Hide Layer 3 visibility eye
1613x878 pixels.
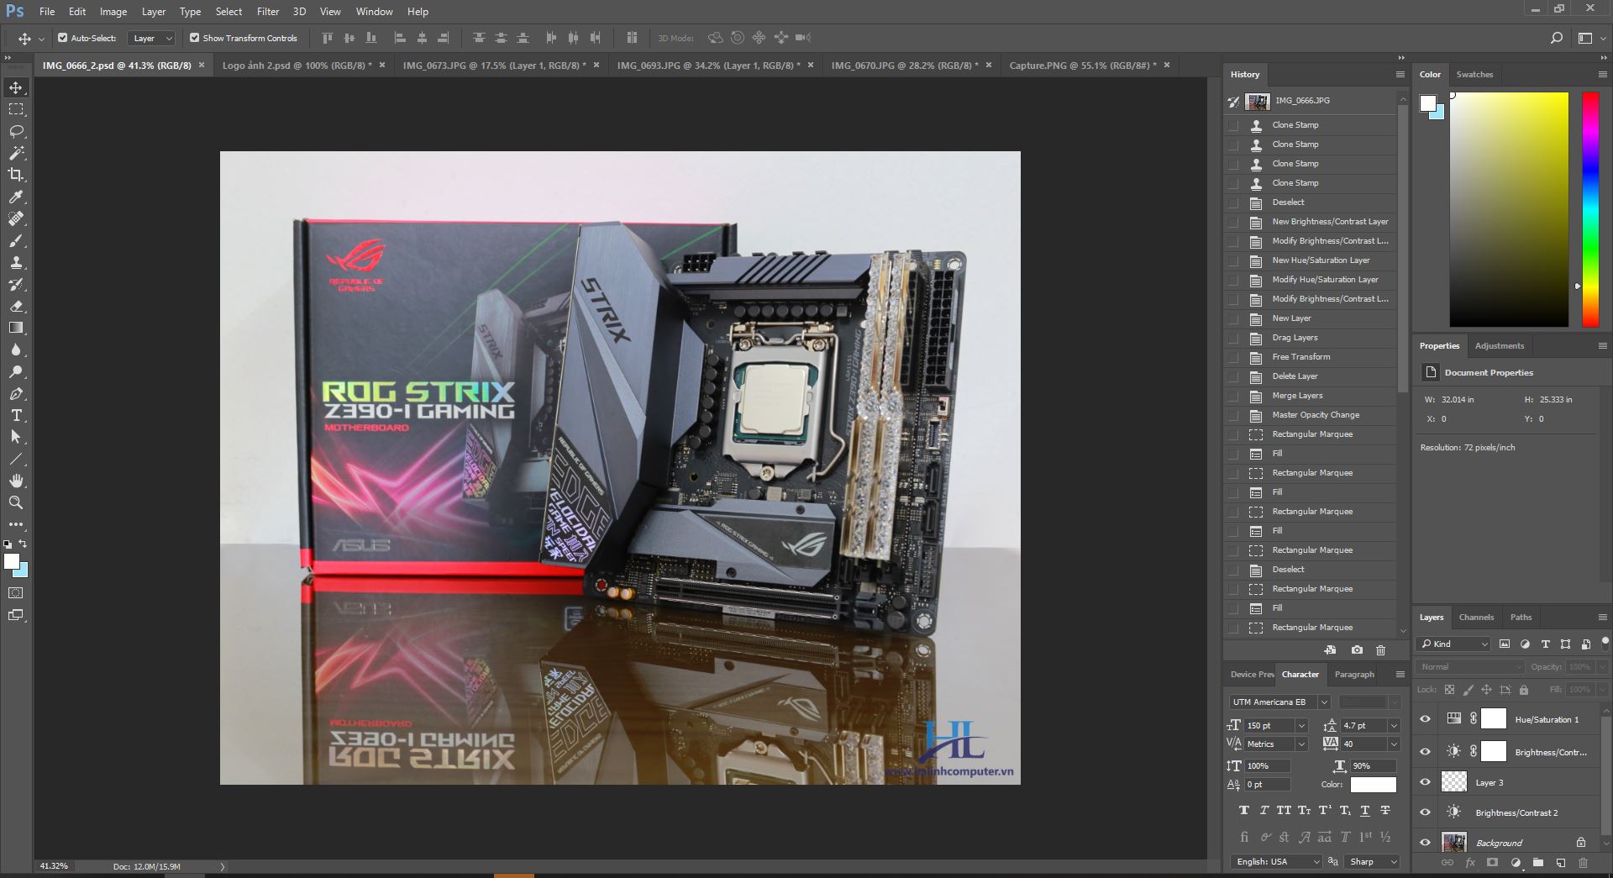pos(1425,782)
